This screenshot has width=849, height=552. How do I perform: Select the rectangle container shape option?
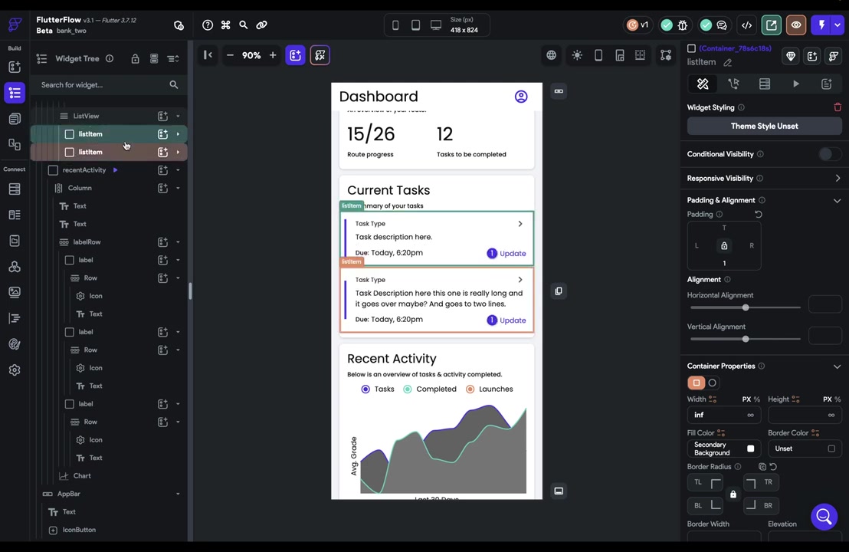point(697,383)
